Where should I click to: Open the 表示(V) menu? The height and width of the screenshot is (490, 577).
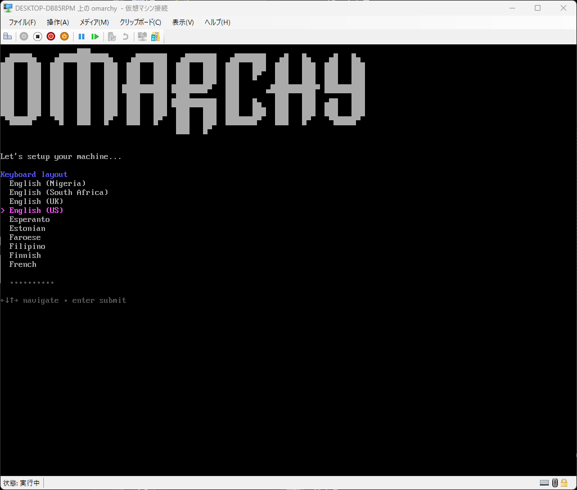pyautogui.click(x=183, y=22)
